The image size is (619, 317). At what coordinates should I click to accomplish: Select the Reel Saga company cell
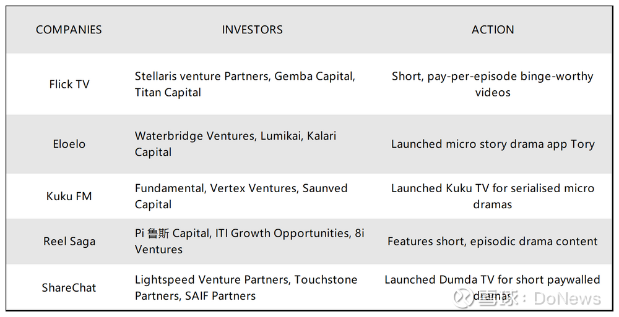pyautogui.click(x=69, y=242)
